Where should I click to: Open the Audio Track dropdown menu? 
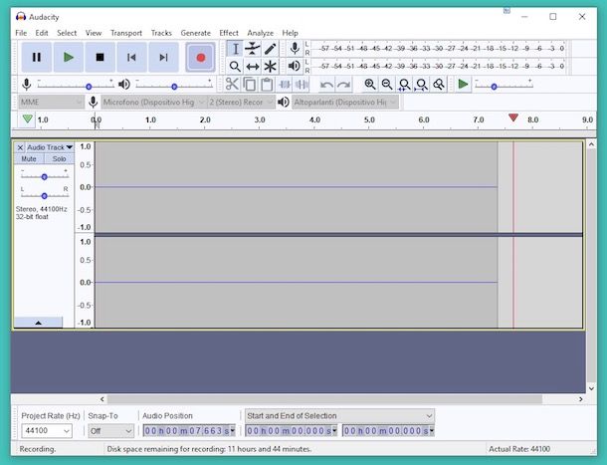pos(50,147)
